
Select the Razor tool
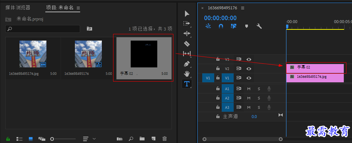coord(187,44)
